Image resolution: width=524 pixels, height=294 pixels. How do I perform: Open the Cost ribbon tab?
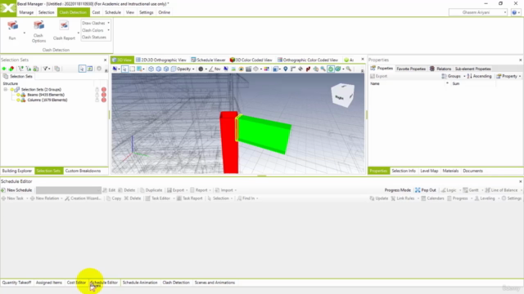pos(96,12)
